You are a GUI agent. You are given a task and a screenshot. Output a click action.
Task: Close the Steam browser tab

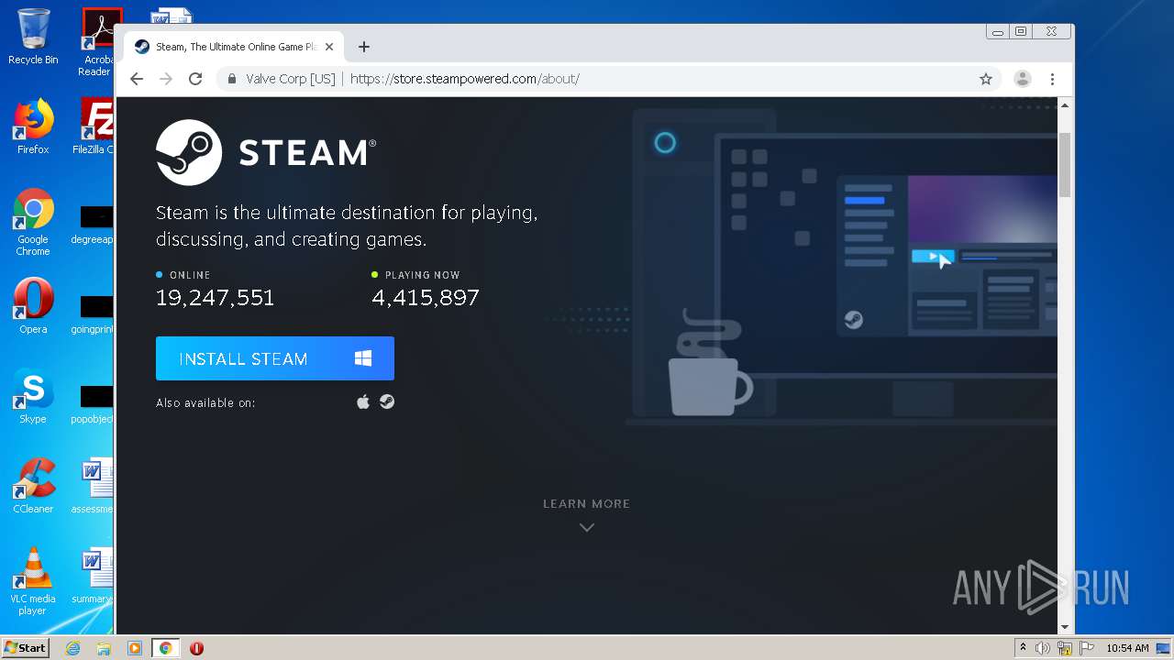pos(329,47)
